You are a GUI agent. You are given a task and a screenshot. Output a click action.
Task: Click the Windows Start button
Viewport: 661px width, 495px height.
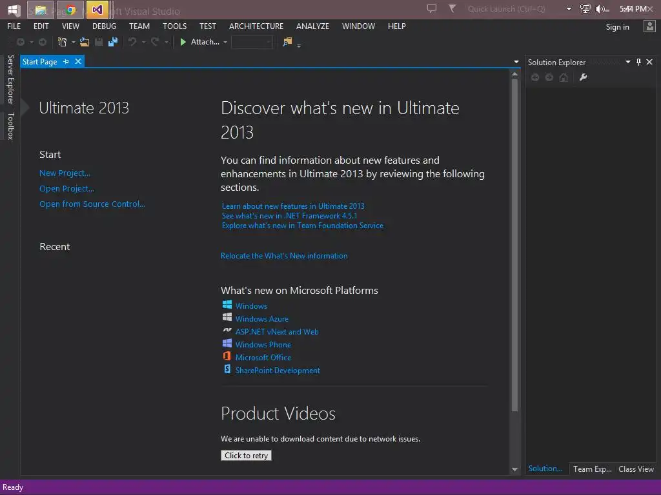[14, 10]
